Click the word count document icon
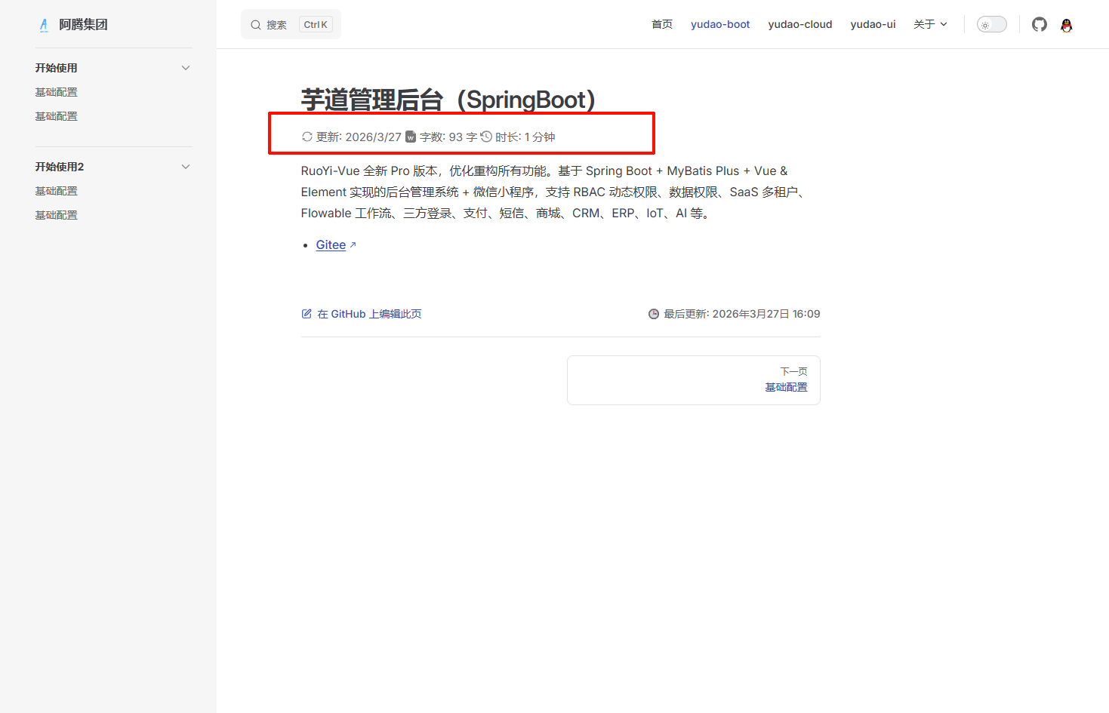The width and height of the screenshot is (1109, 713). (x=411, y=137)
